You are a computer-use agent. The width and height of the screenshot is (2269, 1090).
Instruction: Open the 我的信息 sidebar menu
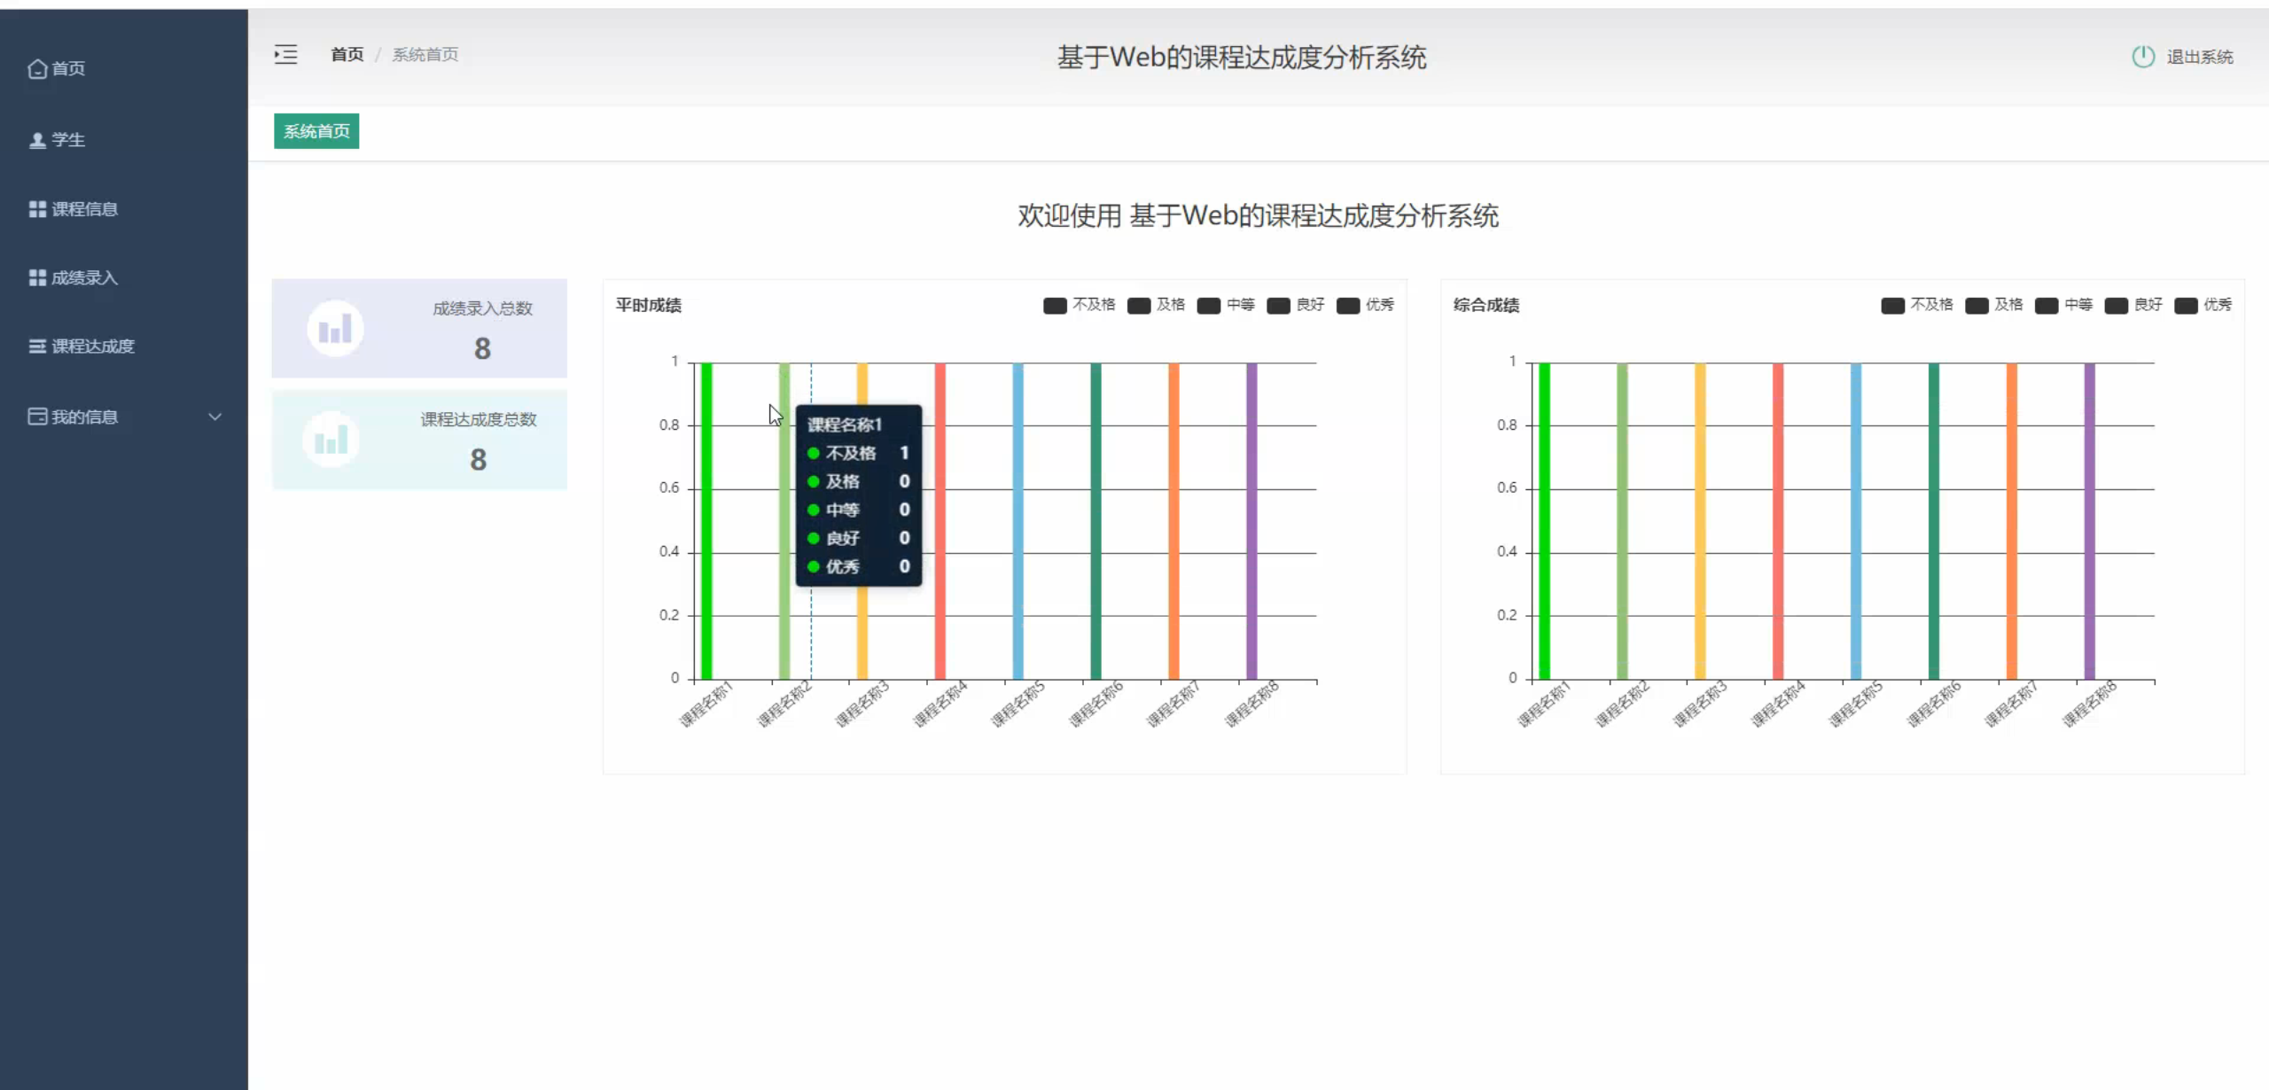pyautogui.click(x=84, y=417)
